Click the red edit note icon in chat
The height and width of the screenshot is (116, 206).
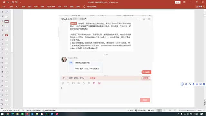(x=94, y=83)
